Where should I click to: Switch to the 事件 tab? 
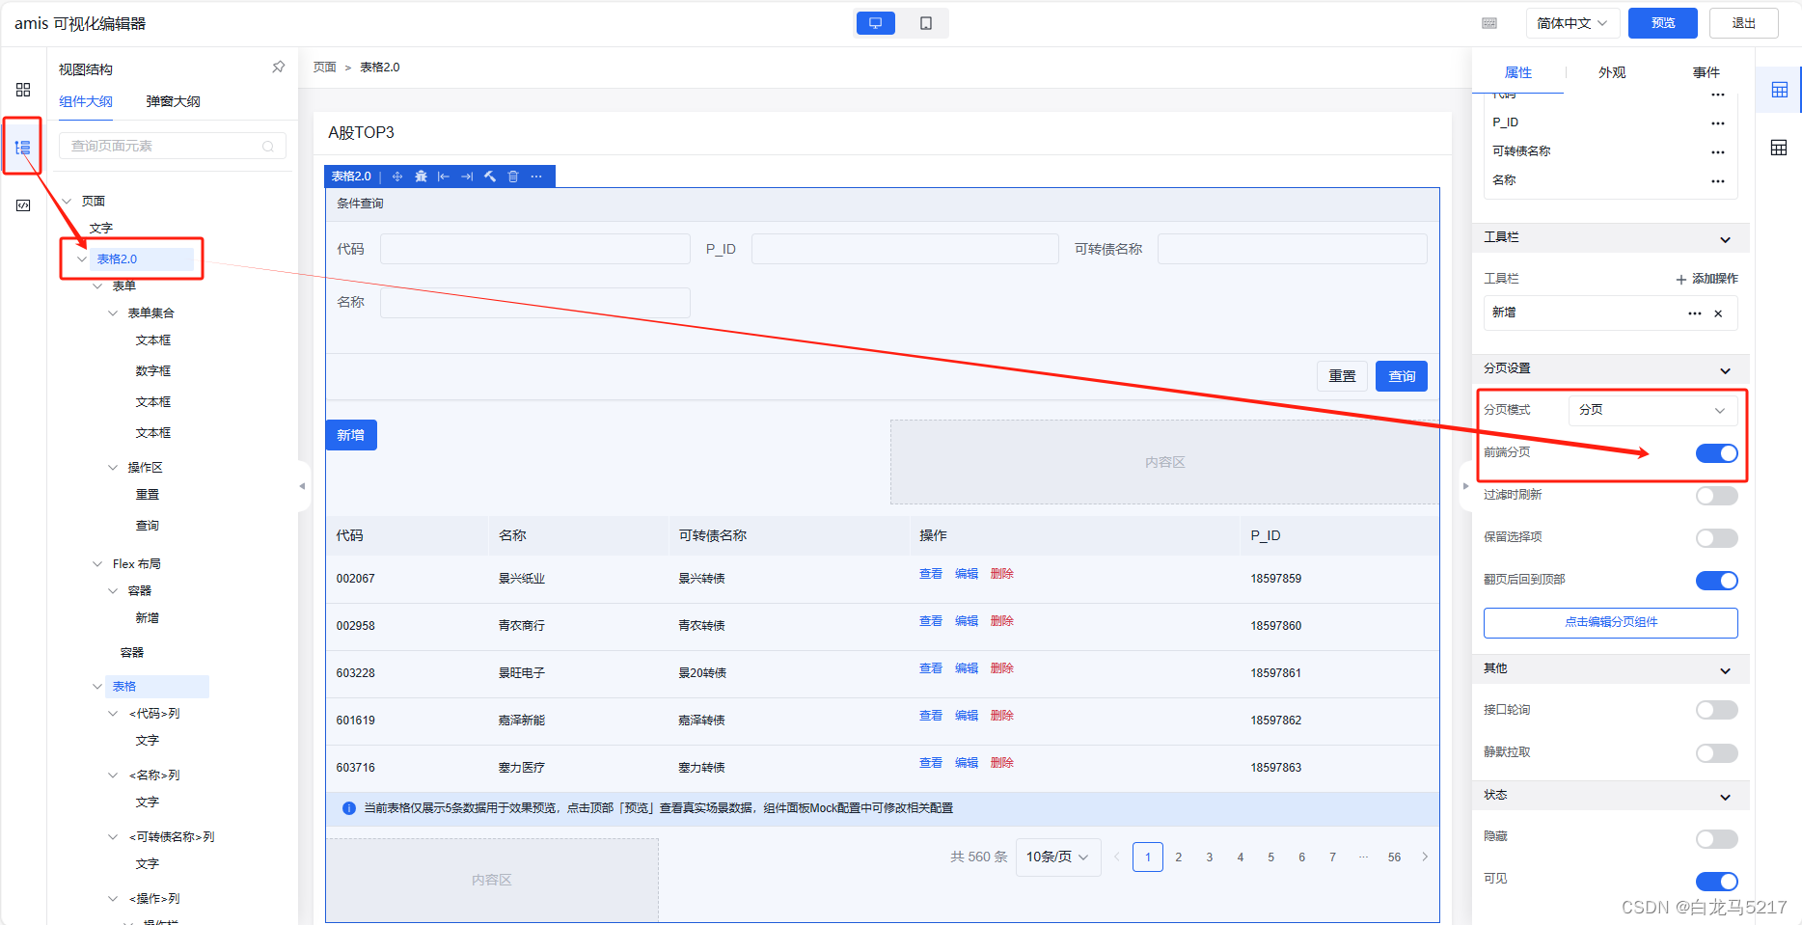tap(1706, 71)
